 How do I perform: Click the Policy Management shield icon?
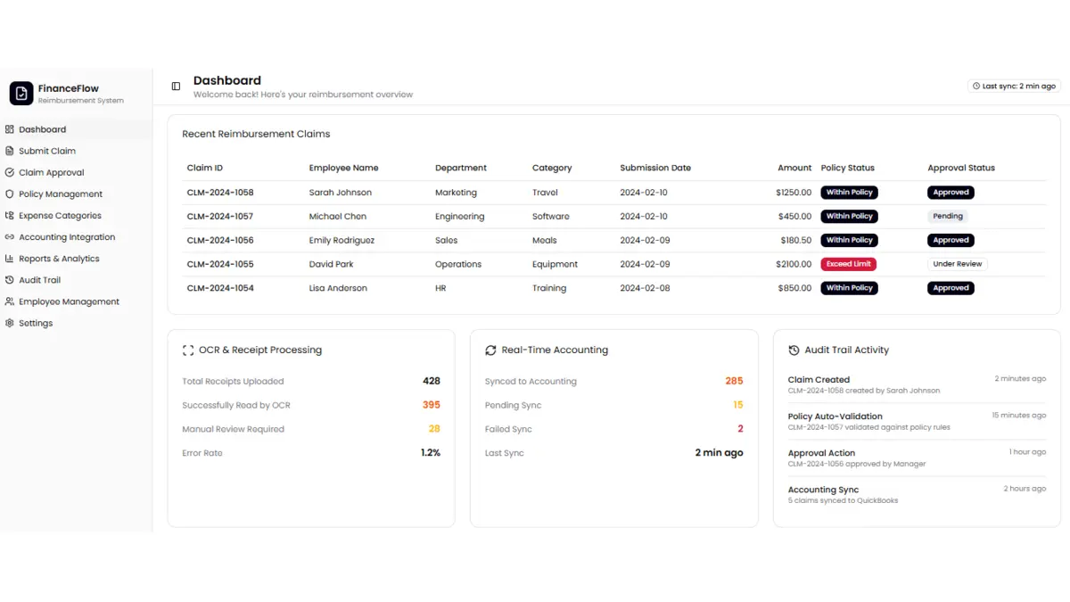10,194
